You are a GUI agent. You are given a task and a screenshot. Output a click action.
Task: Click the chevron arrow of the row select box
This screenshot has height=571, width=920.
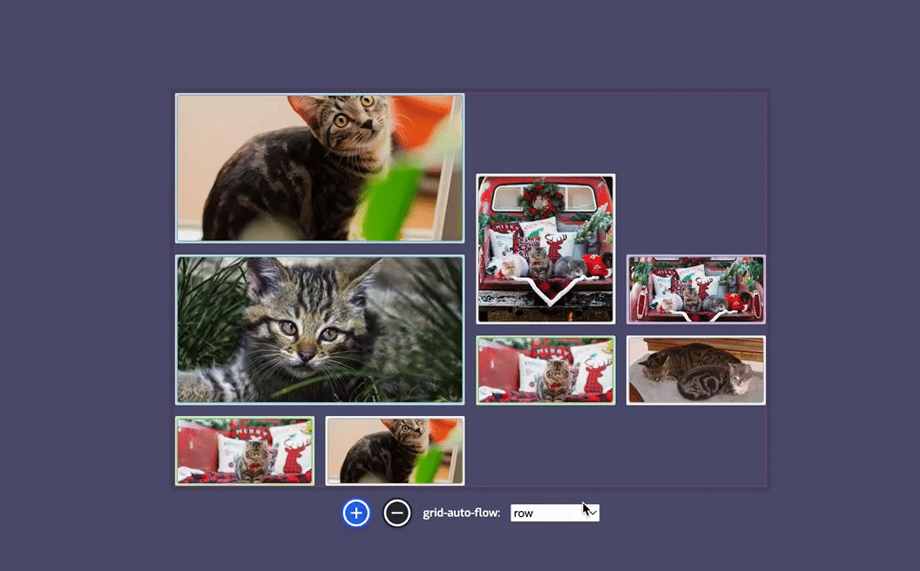point(592,513)
